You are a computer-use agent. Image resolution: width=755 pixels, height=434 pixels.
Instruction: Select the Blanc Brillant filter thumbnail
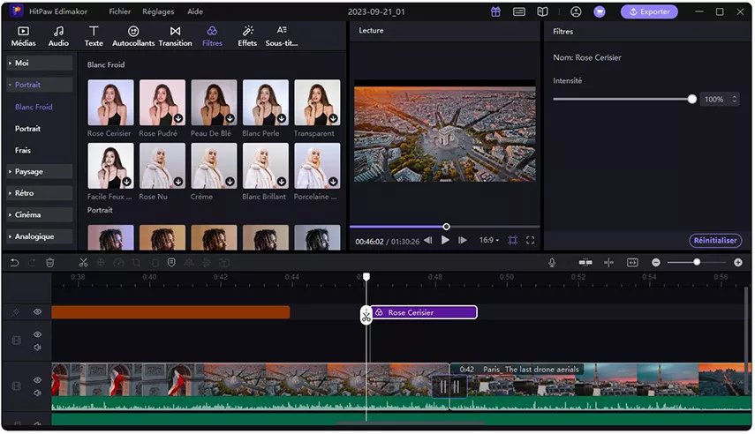click(266, 166)
